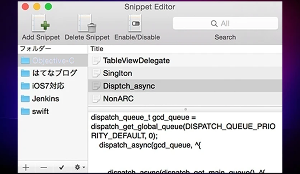Minimize the window with yellow button

37,7
